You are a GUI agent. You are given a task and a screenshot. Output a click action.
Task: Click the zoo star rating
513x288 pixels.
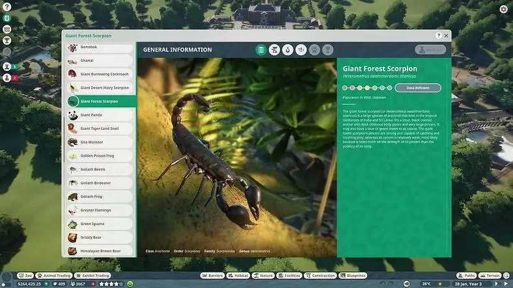111,283
